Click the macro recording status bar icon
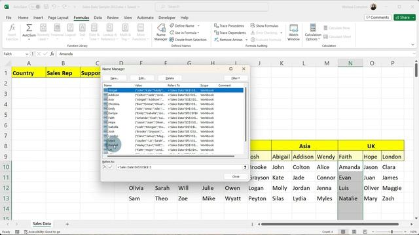Screen dimensions: 419x235 tap(17, 232)
